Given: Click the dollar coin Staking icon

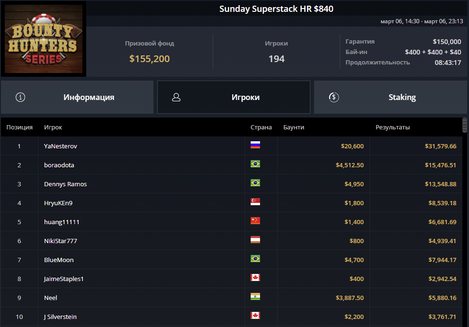Looking at the screenshot, I should [334, 97].
